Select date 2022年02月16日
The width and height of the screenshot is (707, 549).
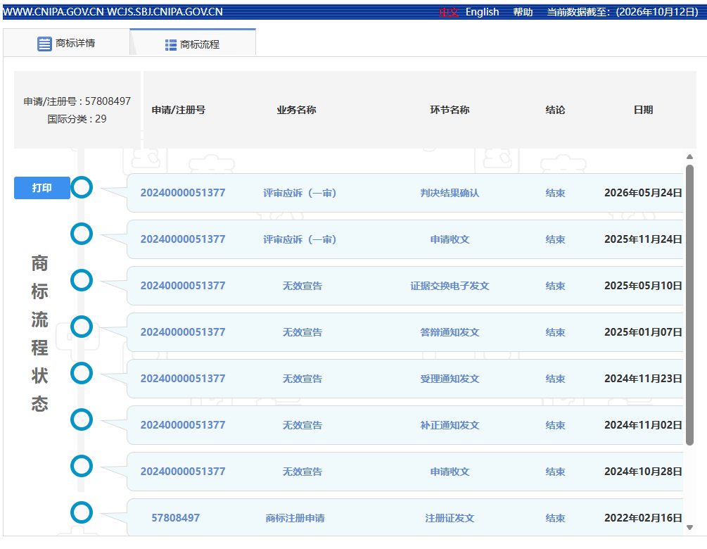(x=643, y=518)
